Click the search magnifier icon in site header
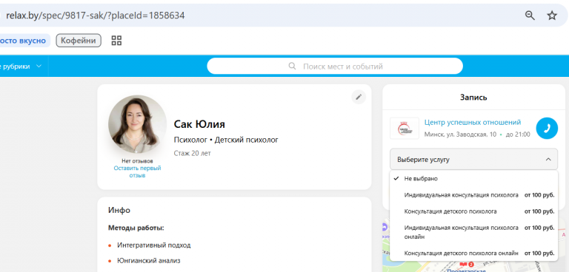 (292, 67)
